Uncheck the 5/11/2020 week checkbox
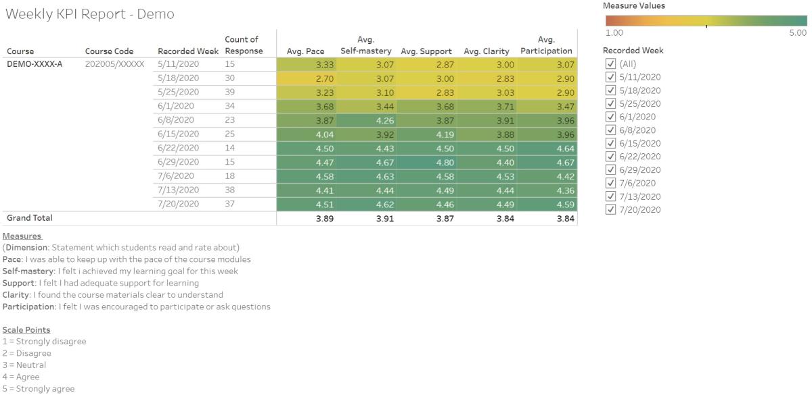Screen dimensions: 812x397 point(609,78)
